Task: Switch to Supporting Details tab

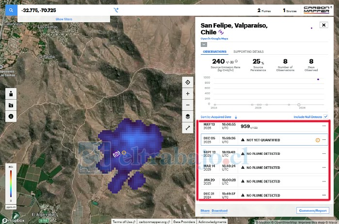Action: pos(248,52)
